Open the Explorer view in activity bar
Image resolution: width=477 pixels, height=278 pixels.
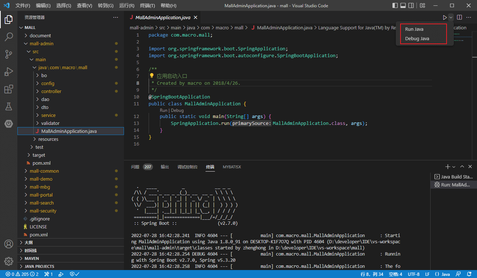point(9,19)
